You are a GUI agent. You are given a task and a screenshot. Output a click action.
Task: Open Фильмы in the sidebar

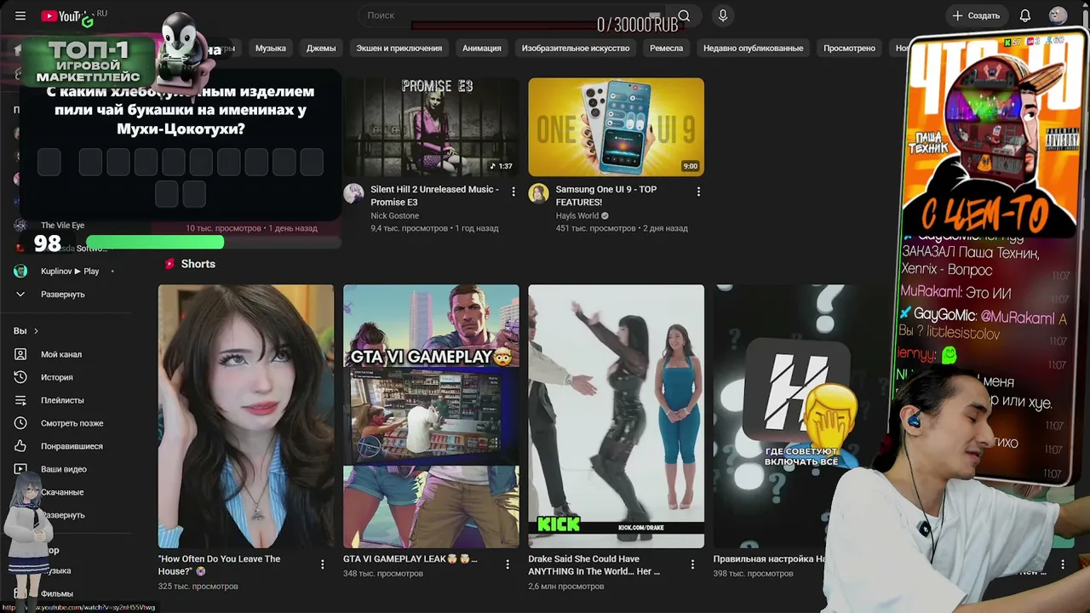click(57, 593)
